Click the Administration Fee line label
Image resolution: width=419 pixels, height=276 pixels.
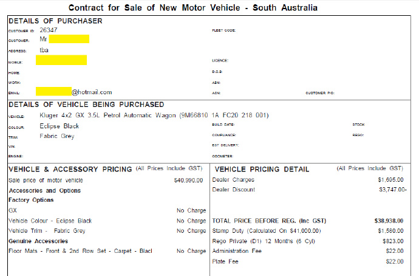(238, 252)
